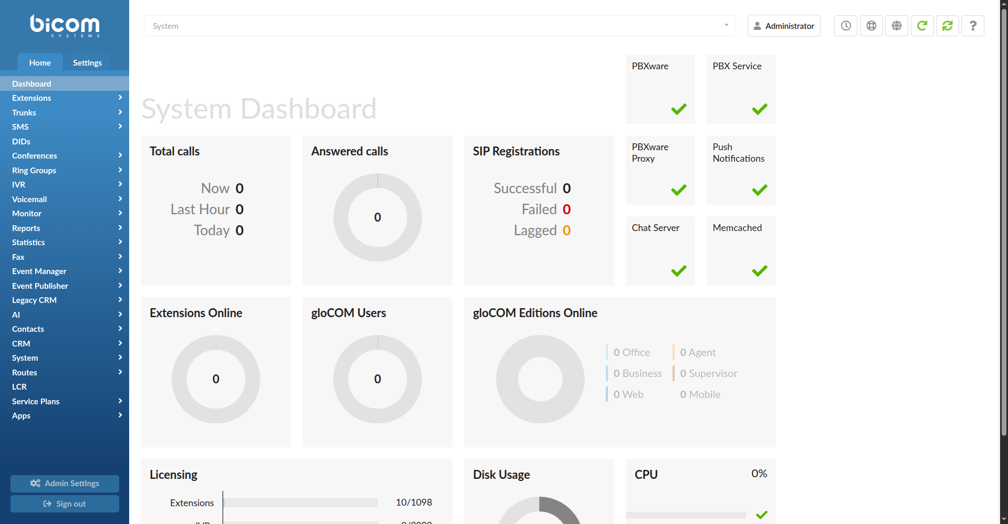Open System in the sidebar

tap(65, 358)
